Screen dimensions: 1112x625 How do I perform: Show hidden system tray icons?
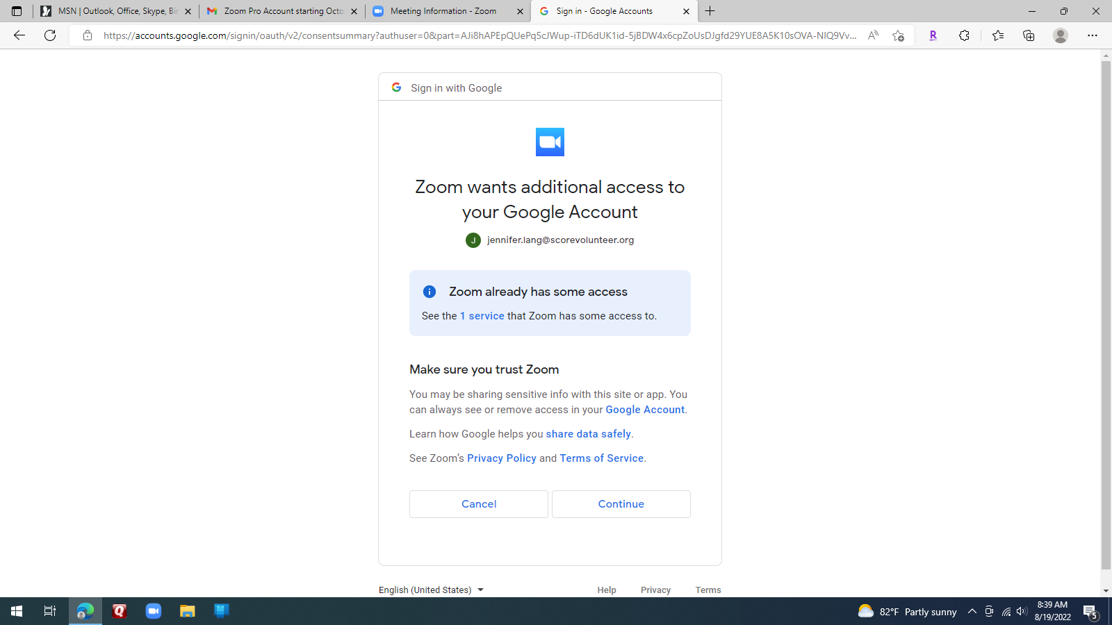tap(972, 612)
